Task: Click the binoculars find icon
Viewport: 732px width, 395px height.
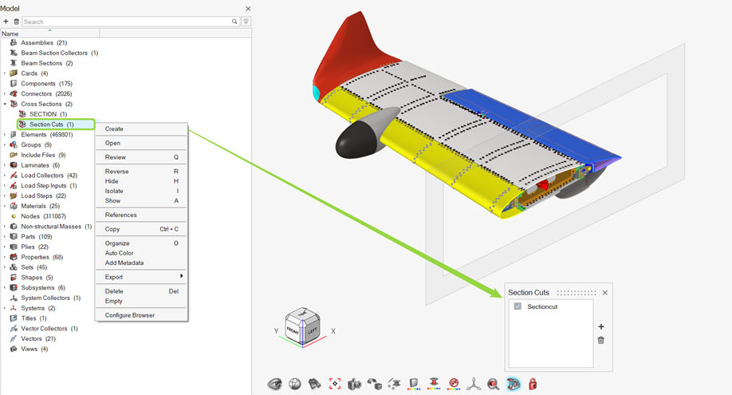Action: click(315, 384)
